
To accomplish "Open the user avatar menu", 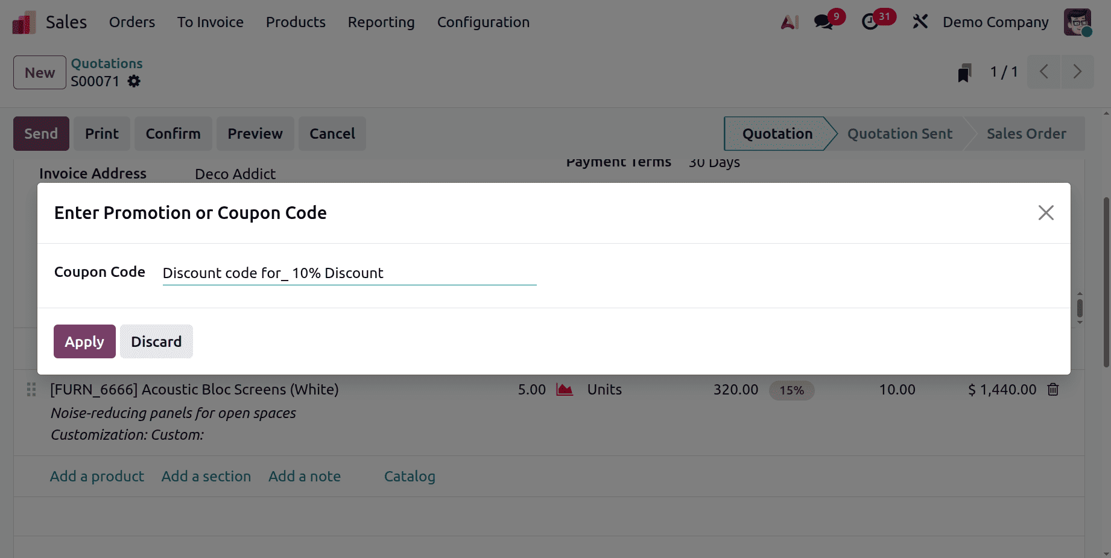I will tap(1078, 22).
